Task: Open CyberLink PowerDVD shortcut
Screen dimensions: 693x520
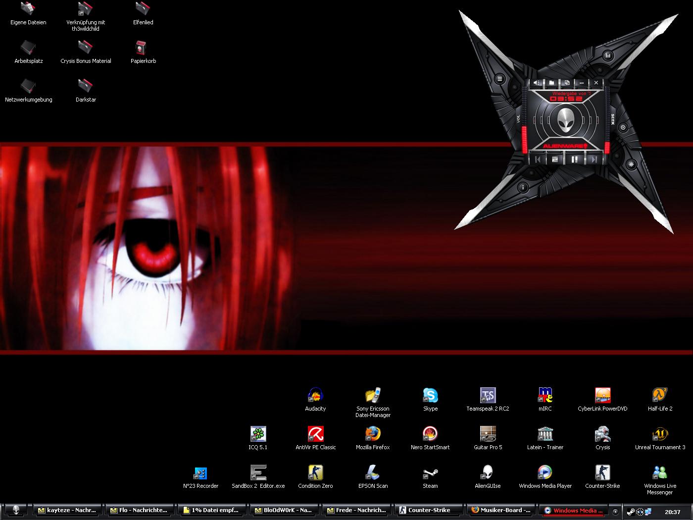Action: 602,399
